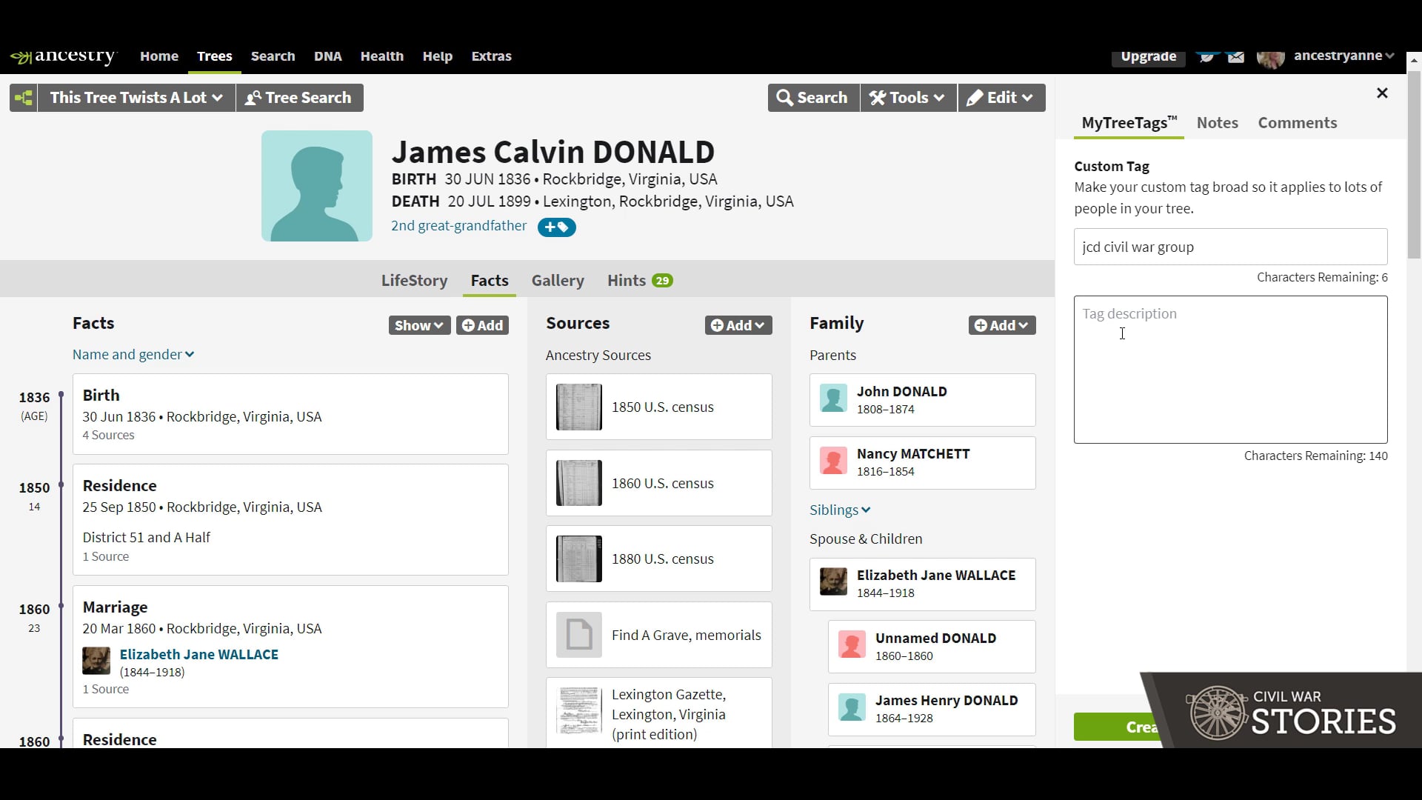The image size is (1422, 800).
Task: Open the Show dropdown in Facts
Action: click(x=418, y=325)
